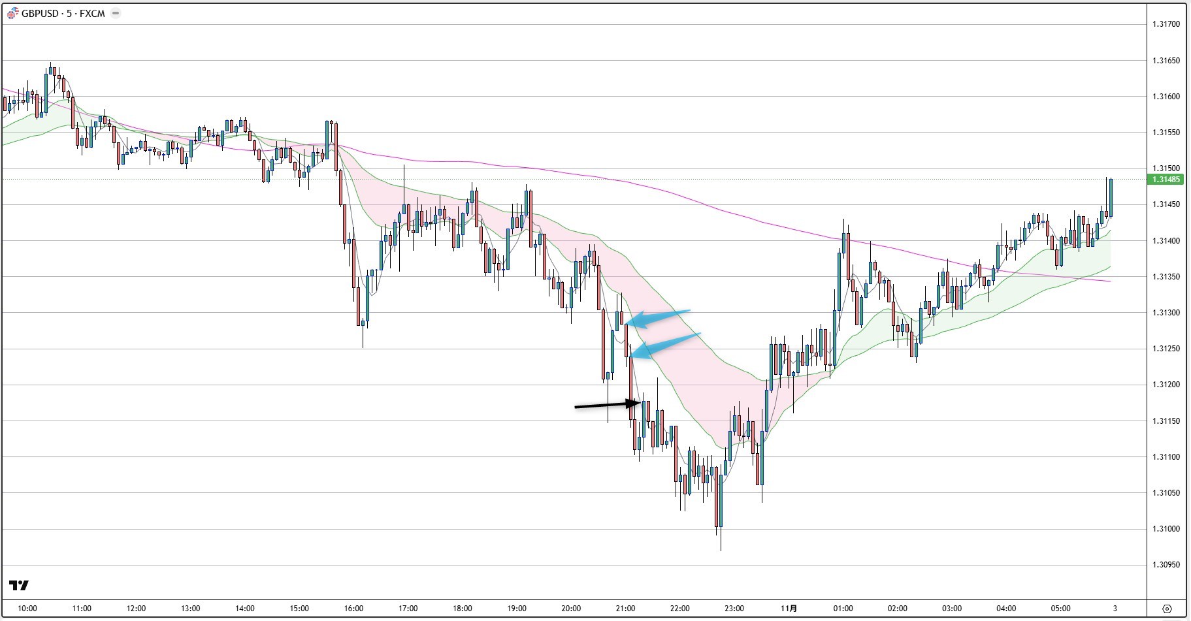1191x621 pixels.
Task: Click the gray status pill next to FXCM
Action: [116, 14]
